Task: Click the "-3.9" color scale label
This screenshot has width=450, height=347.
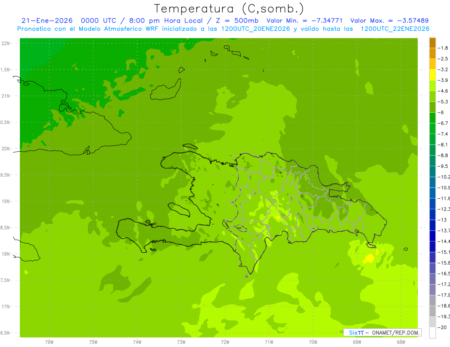Action: 443,80
